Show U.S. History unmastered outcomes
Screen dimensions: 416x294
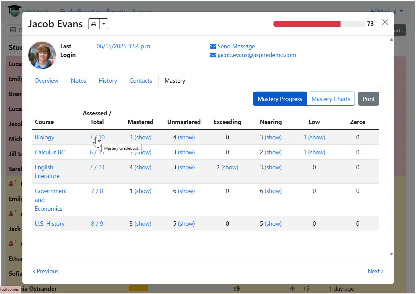(x=186, y=224)
